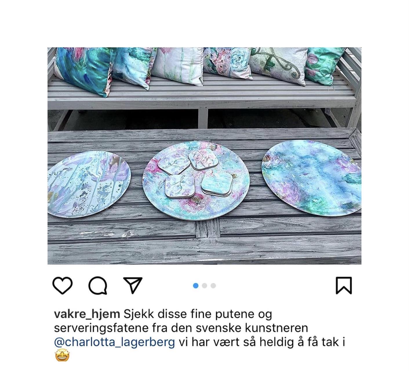This screenshot has height=371, width=409.
Task: Tap the star-eyes emoji in caption
Action: coord(62,356)
